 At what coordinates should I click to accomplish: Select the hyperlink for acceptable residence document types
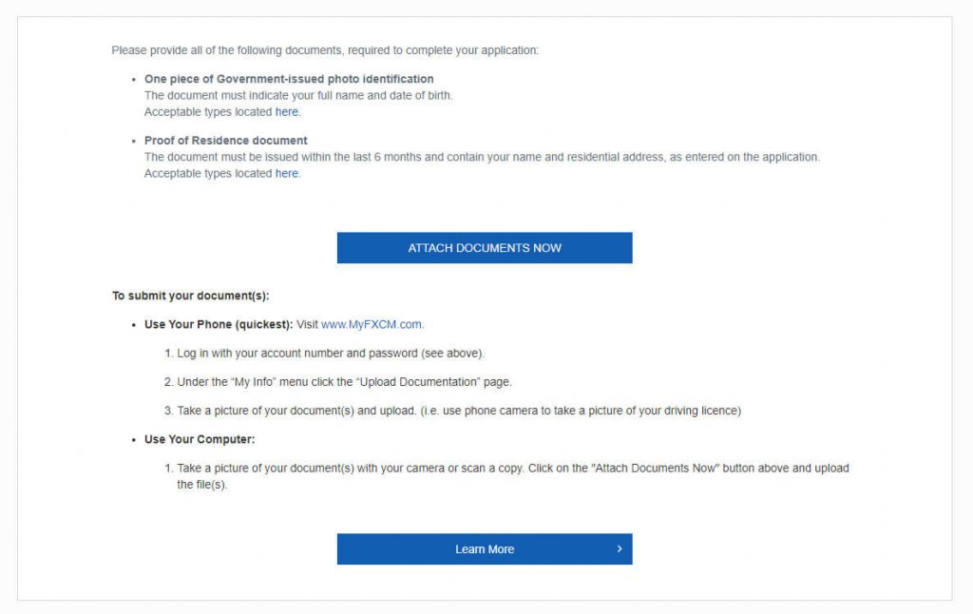click(286, 173)
